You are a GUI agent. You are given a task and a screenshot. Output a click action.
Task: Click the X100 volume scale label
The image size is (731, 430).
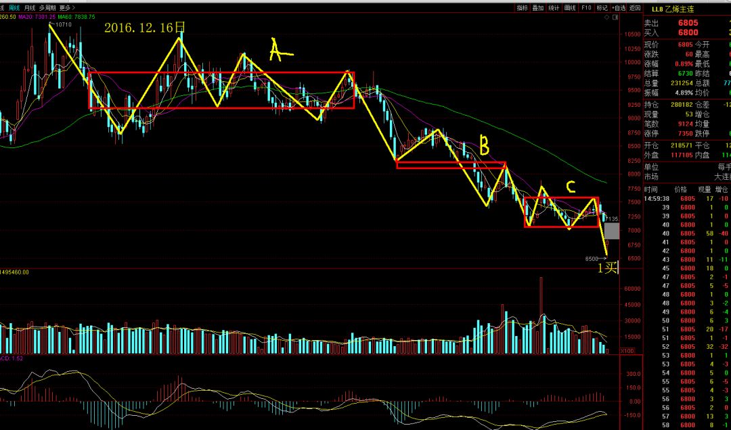(627, 351)
